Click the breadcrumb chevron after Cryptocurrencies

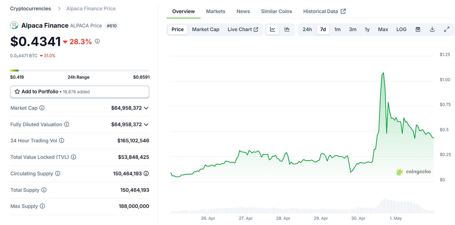(59, 9)
